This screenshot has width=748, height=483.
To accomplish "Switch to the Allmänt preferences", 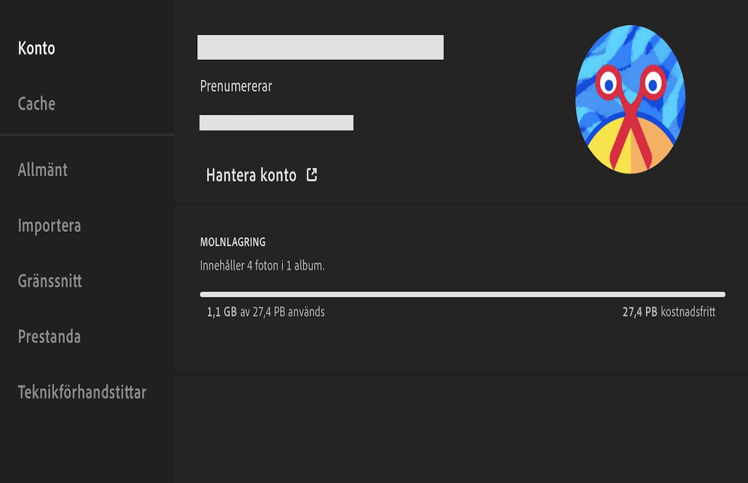I will click(x=44, y=170).
